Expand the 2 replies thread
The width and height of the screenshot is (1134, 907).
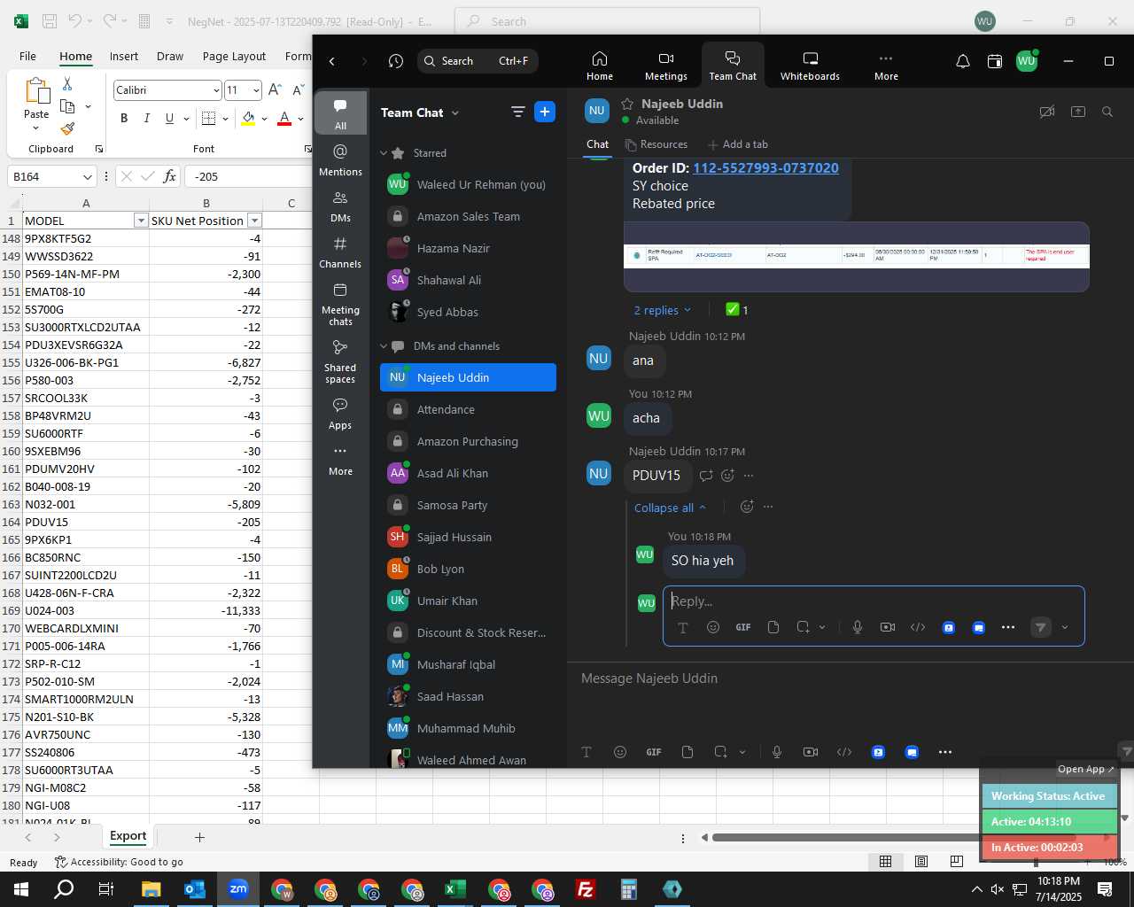[662, 310]
